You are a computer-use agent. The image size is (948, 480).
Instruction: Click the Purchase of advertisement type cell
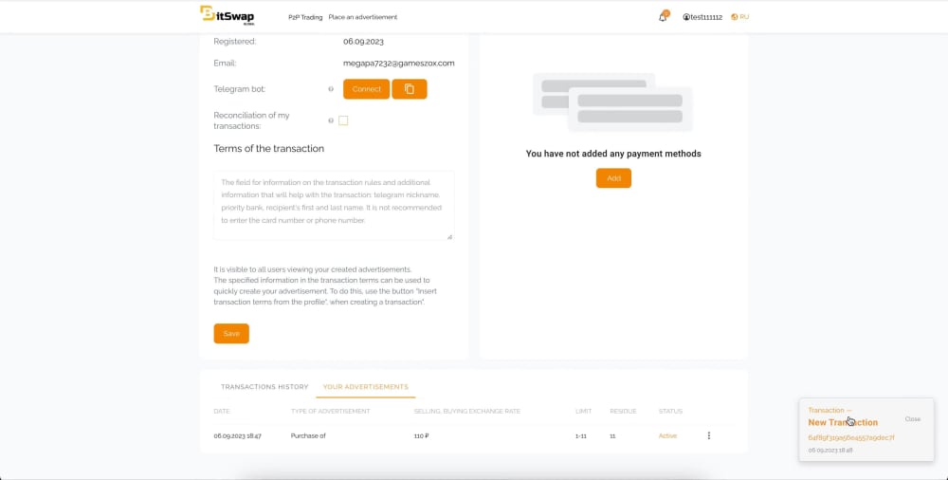tap(308, 435)
